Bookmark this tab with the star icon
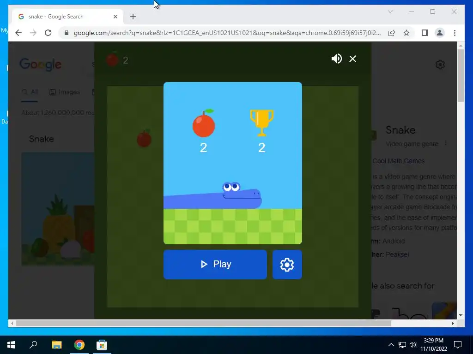Image resolution: width=473 pixels, height=354 pixels. coord(406,33)
